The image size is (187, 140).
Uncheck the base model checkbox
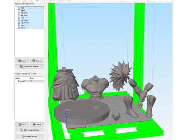click(x=19, y=25)
